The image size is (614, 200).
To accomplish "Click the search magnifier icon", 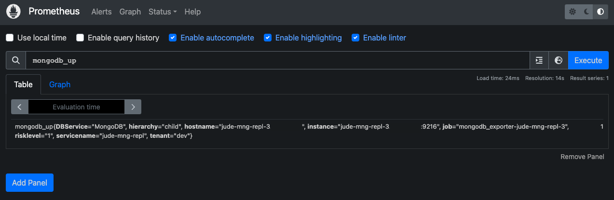I will pos(16,60).
